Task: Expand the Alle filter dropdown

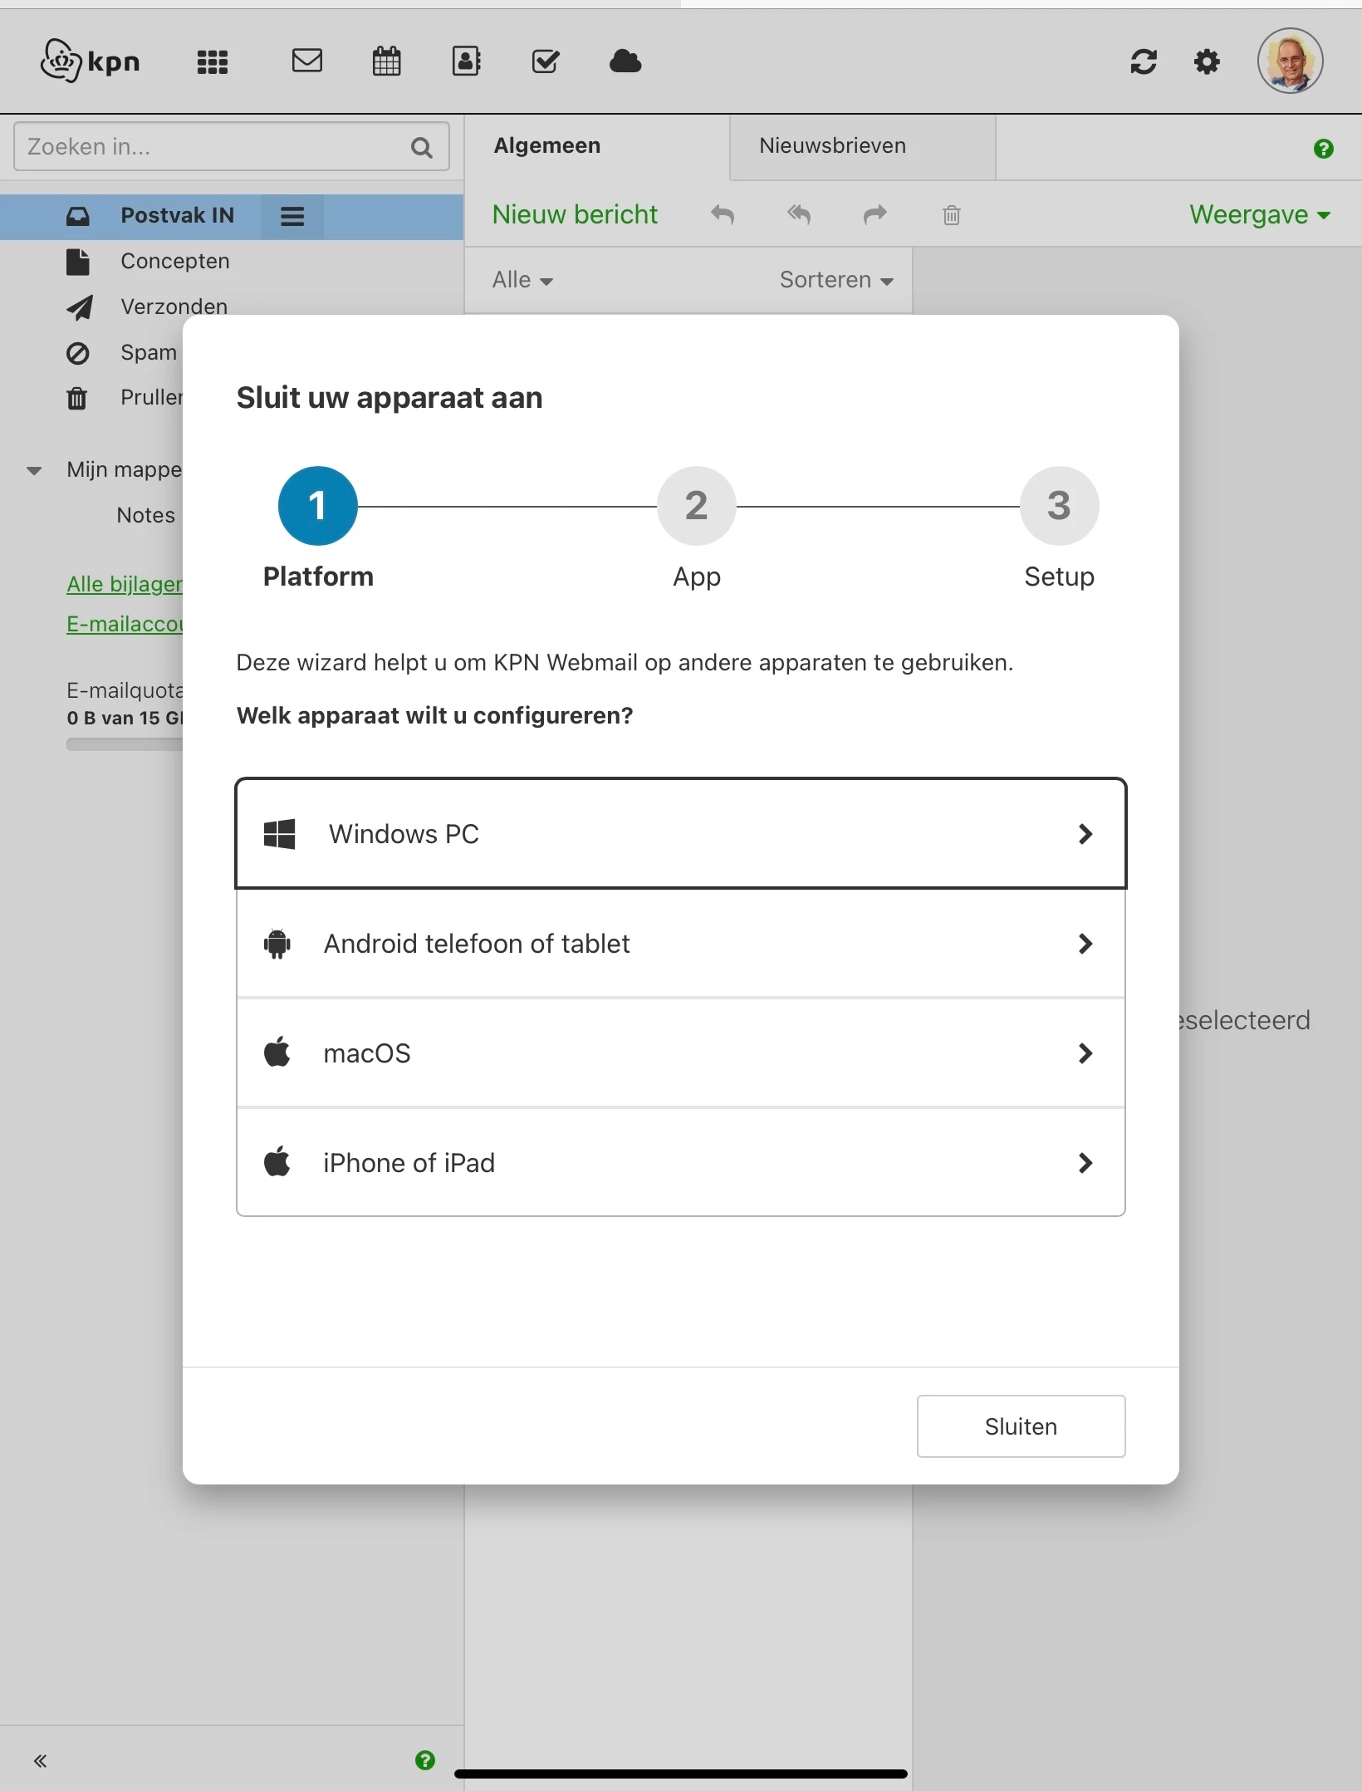Action: (x=522, y=280)
